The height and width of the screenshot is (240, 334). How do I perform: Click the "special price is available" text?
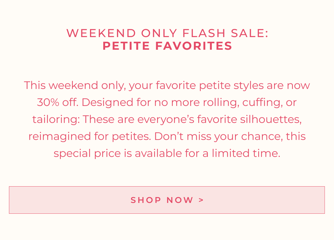pos(118,153)
